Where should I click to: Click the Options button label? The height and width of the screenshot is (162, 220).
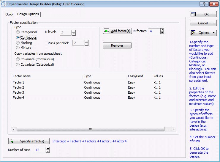coord(204,33)
